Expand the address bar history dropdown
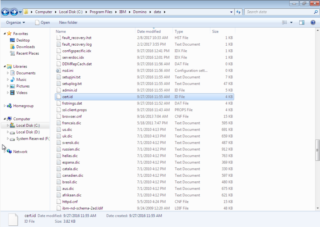320x227 pixels. pos(231,12)
